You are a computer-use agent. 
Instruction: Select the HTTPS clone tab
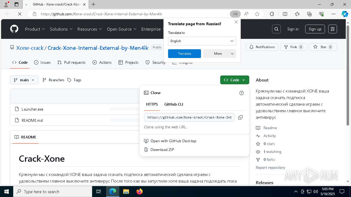point(152,104)
